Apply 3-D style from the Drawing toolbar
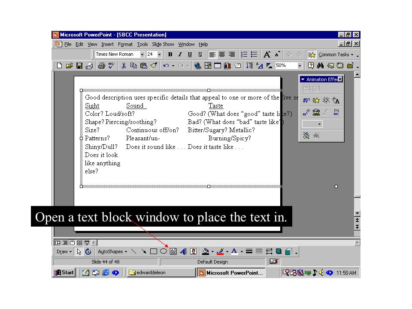 [288, 251]
